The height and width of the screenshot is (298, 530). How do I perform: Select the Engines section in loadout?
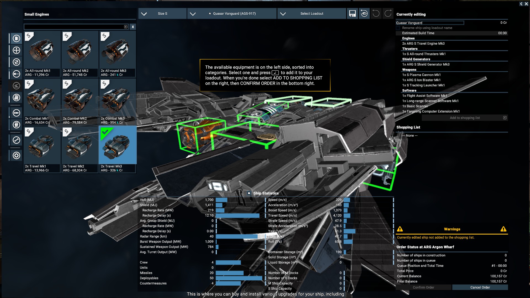pos(409,38)
